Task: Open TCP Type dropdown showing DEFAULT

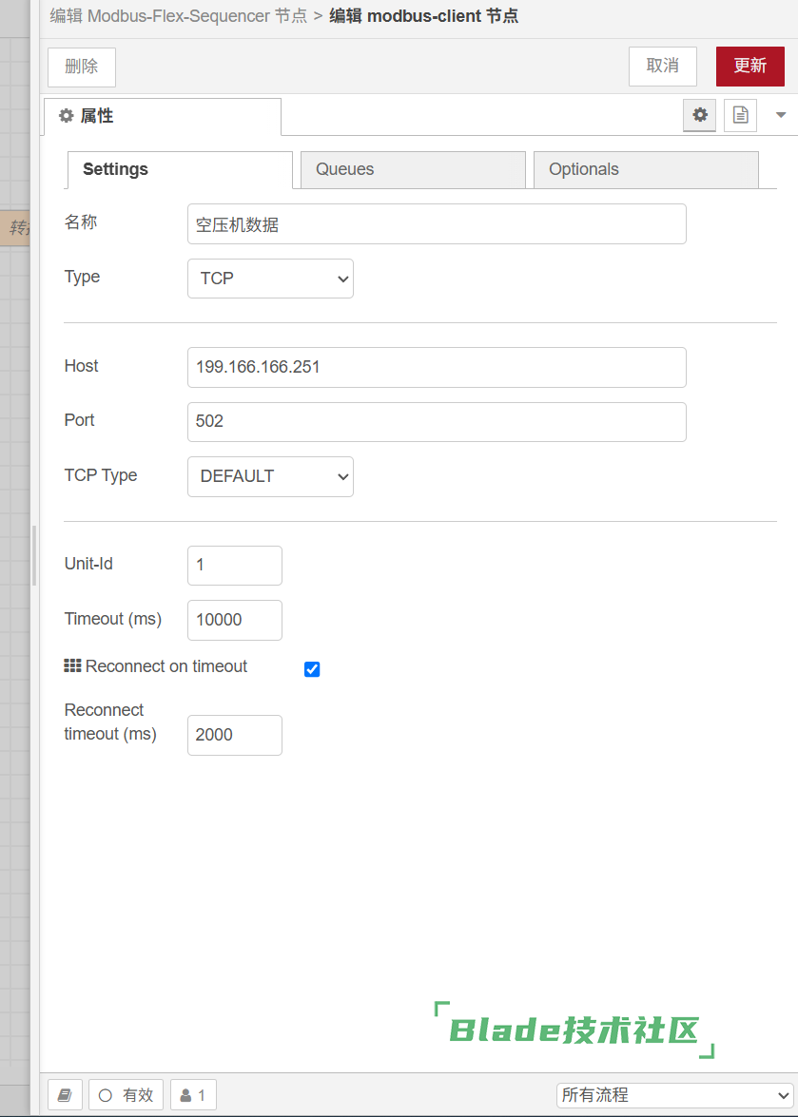Action: 270,476
